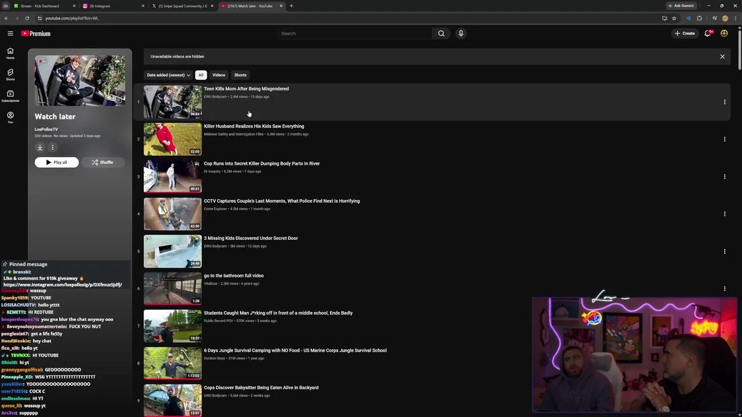Image resolution: width=742 pixels, height=417 pixels.
Task: Click the search magnifier button
Action: (441, 34)
